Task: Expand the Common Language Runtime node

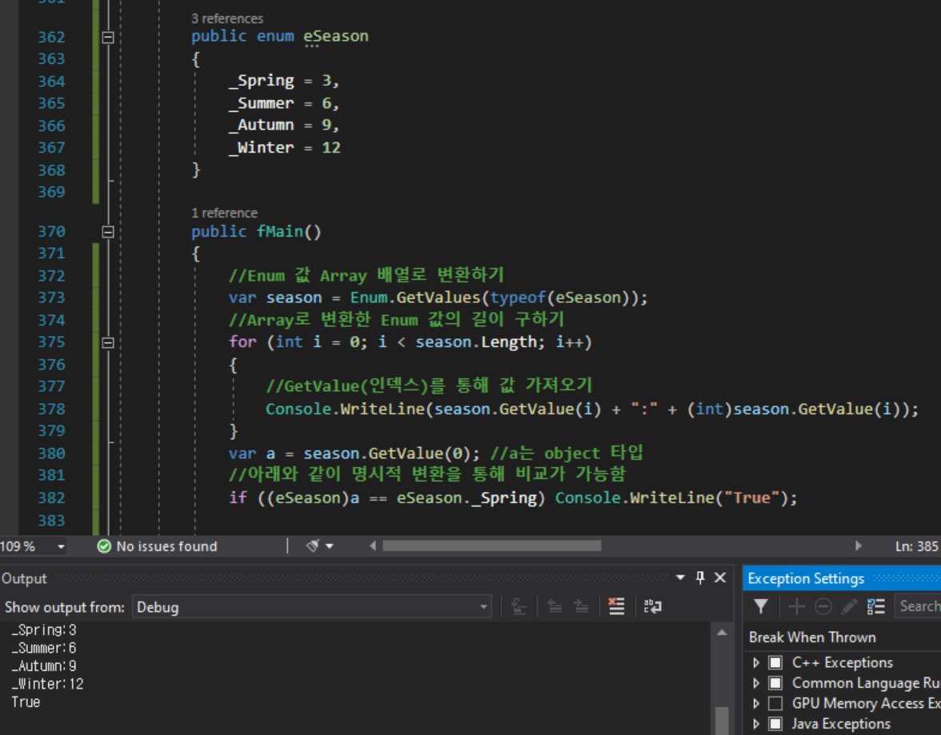Action: click(x=756, y=683)
